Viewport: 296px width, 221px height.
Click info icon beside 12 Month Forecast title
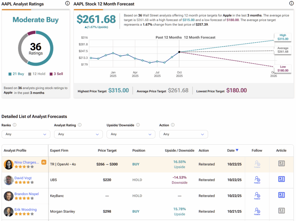291,4
